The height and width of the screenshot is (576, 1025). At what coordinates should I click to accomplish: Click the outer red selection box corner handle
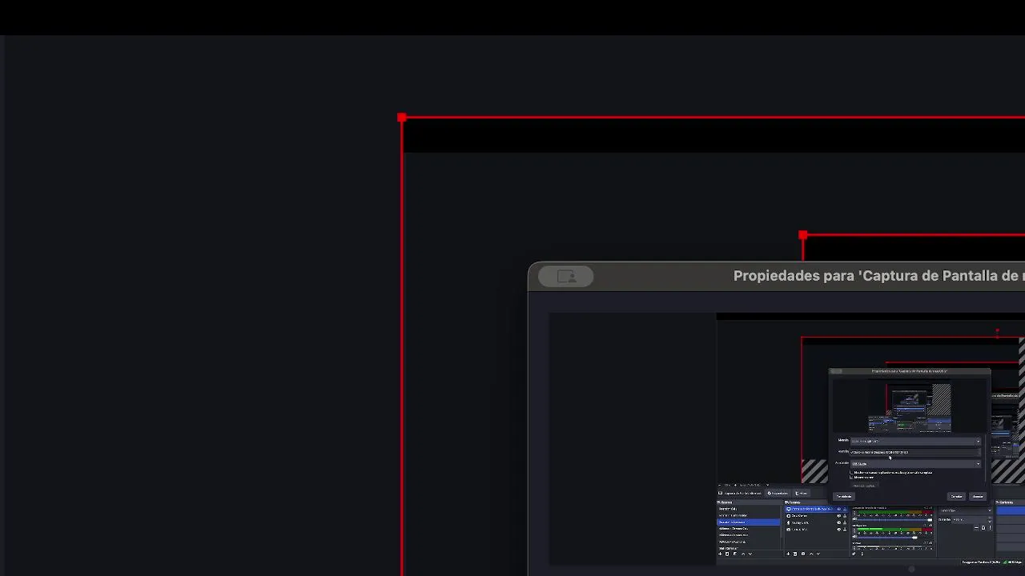click(x=402, y=118)
